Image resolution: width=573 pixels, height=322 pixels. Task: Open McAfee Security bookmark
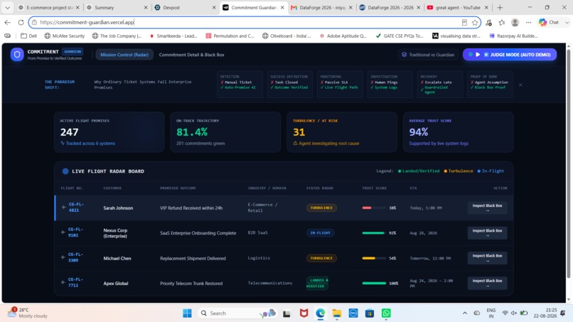[64, 36]
